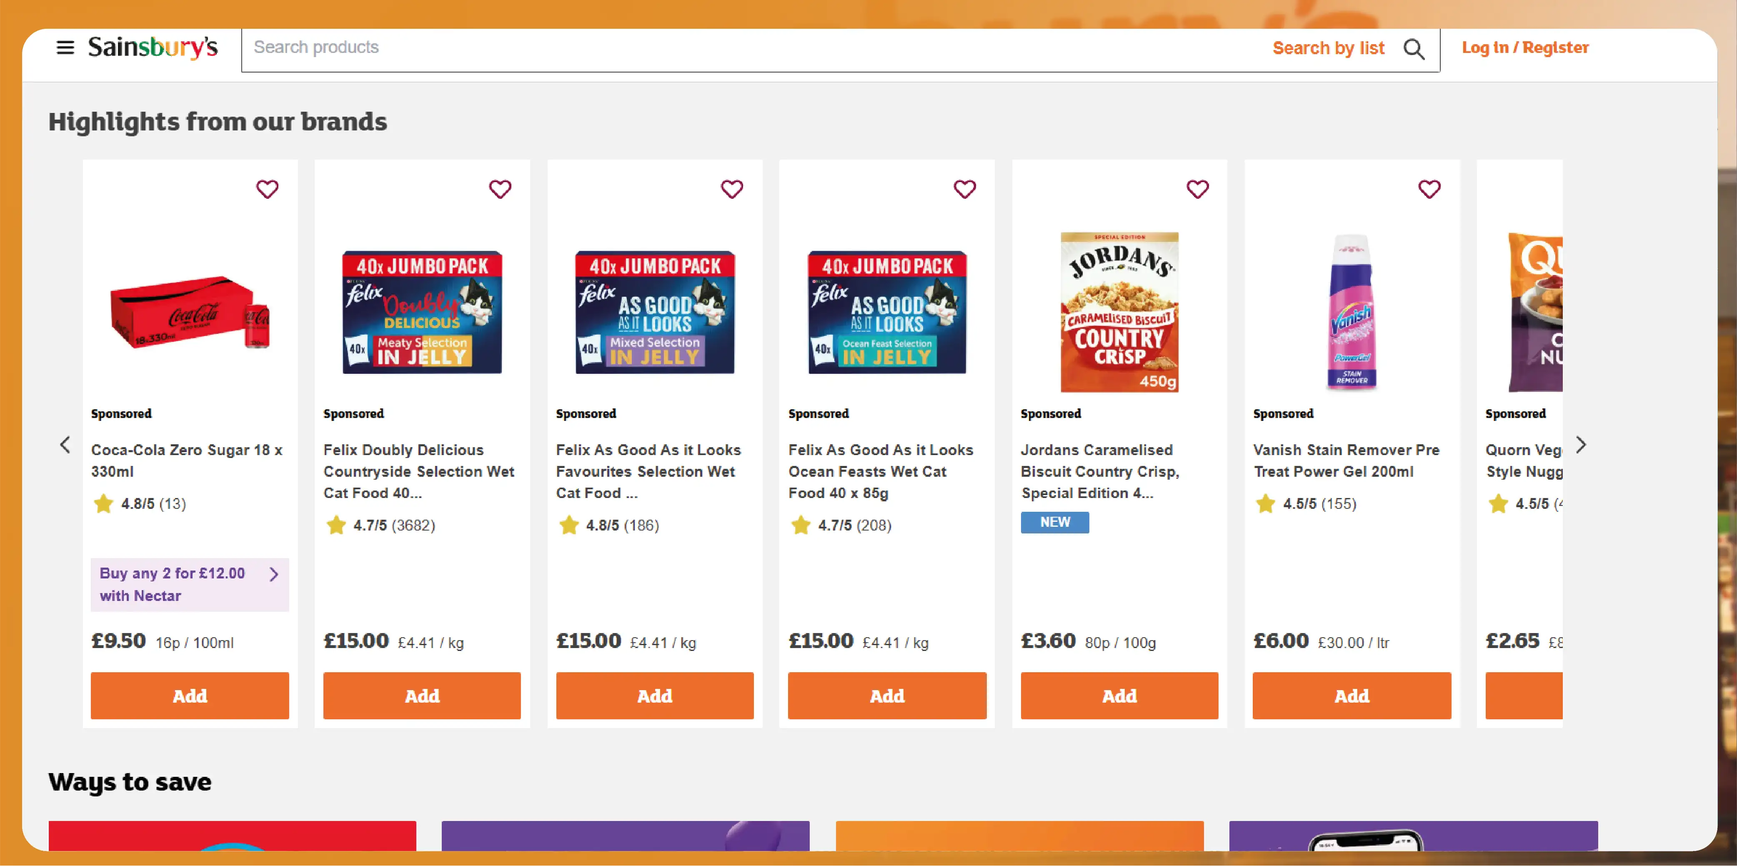The height and width of the screenshot is (866, 1737).
Task: Toggle heart on Jordans Country Crisp
Action: pos(1197,190)
